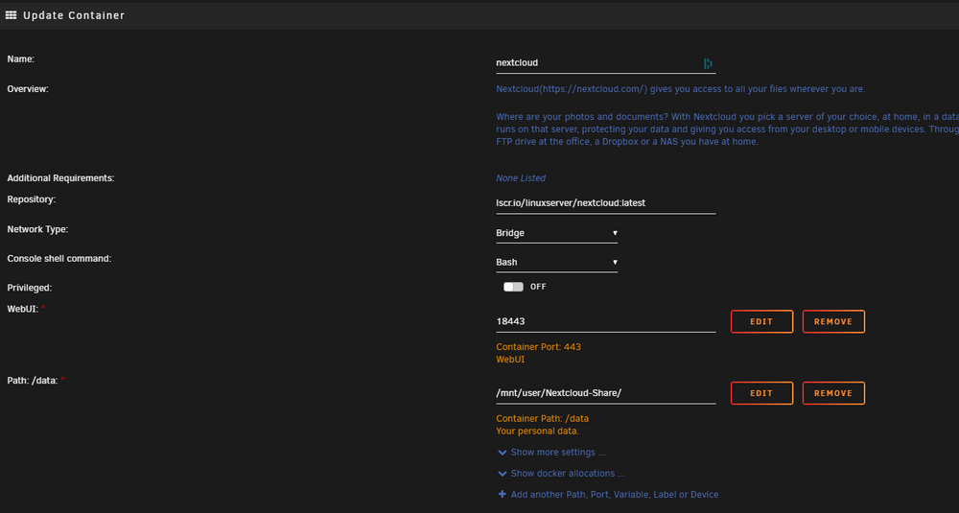Click EDIT button for Path /data
This screenshot has height=513, width=959.
click(x=761, y=393)
